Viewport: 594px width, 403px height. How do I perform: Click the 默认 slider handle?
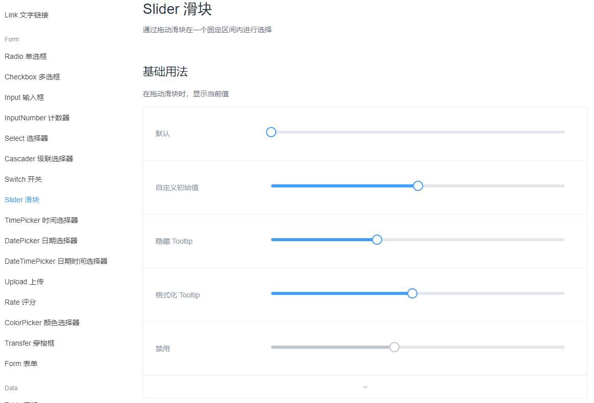click(271, 132)
